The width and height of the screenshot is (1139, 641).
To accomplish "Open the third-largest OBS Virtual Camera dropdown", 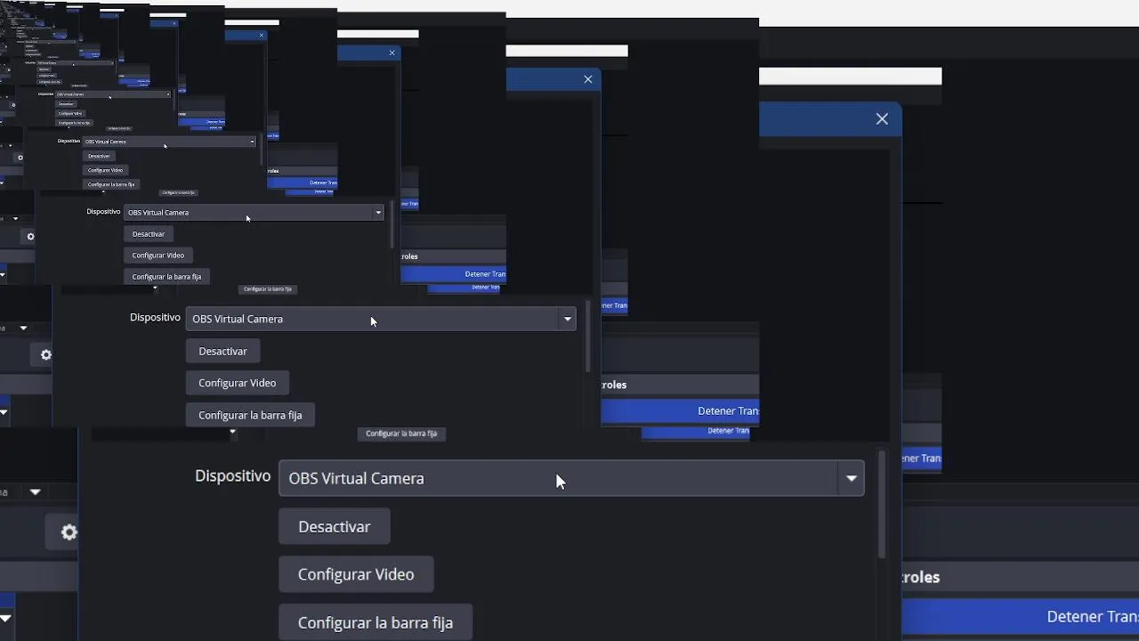I will coord(254,212).
